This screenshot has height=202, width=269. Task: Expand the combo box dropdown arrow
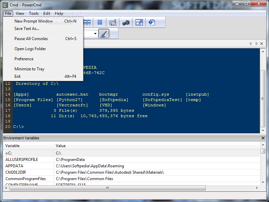pyautogui.click(x=95, y=33)
